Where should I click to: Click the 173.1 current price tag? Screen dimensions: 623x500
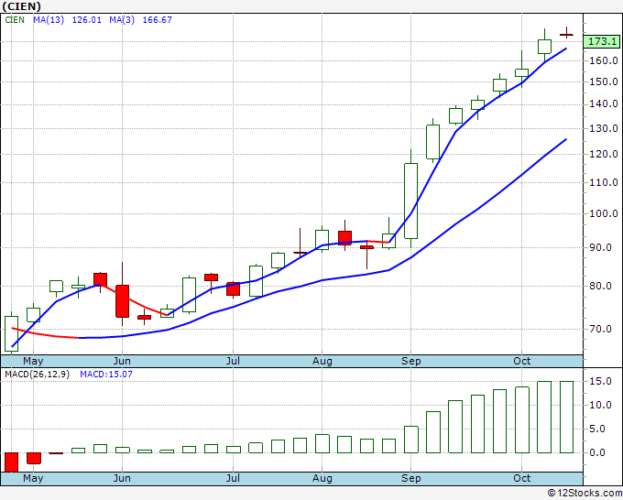pos(602,41)
